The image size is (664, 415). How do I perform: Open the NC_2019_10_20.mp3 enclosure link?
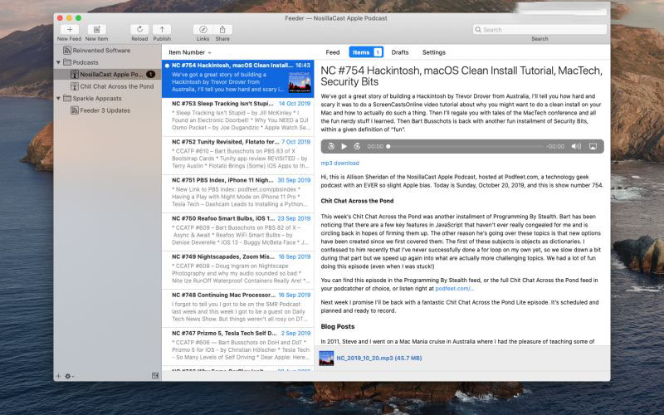379,359
